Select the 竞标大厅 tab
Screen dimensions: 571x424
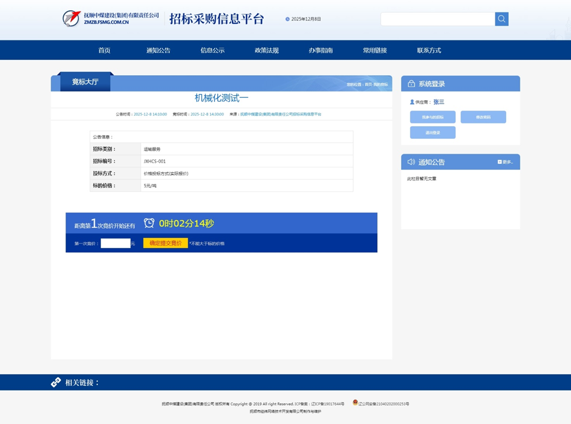point(85,82)
